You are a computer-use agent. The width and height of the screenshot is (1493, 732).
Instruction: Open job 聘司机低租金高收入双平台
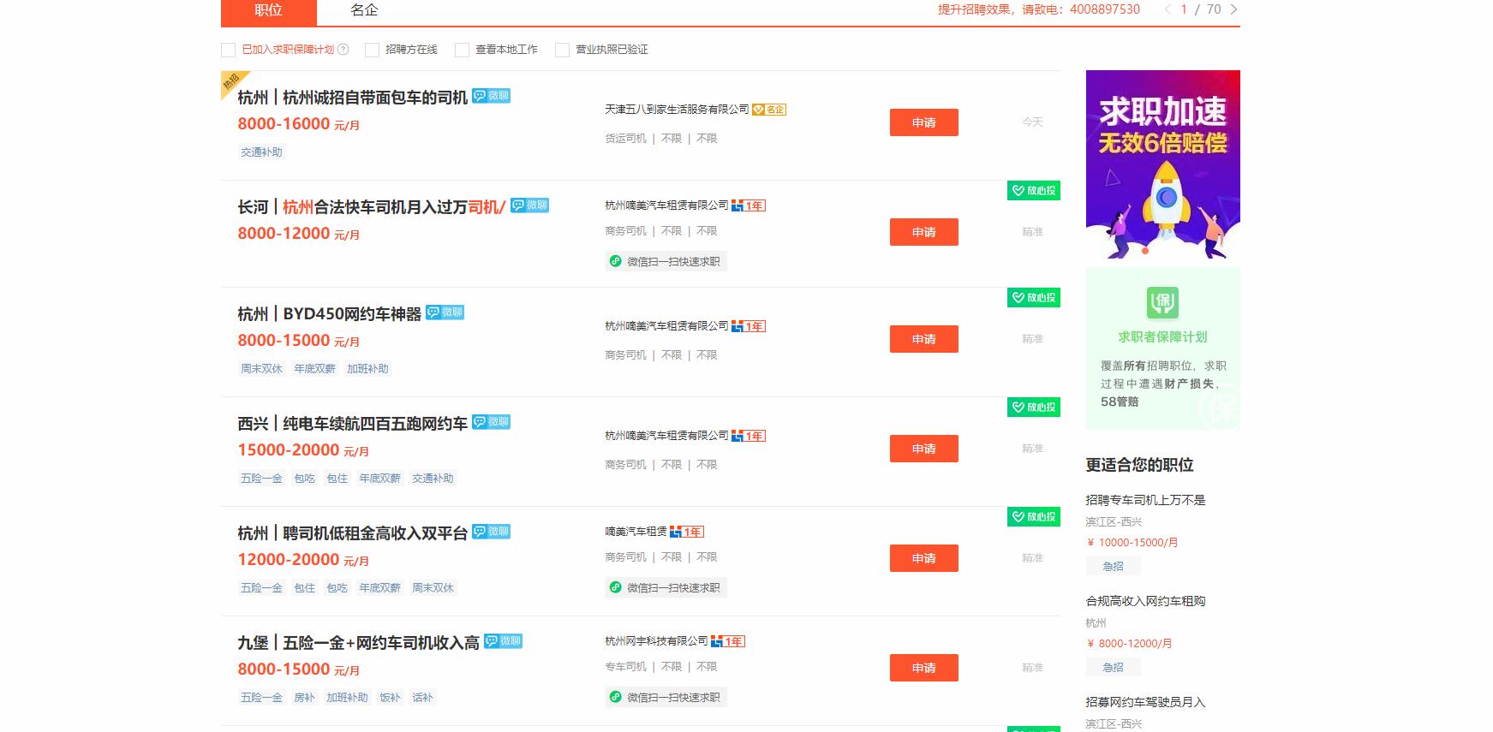point(352,533)
